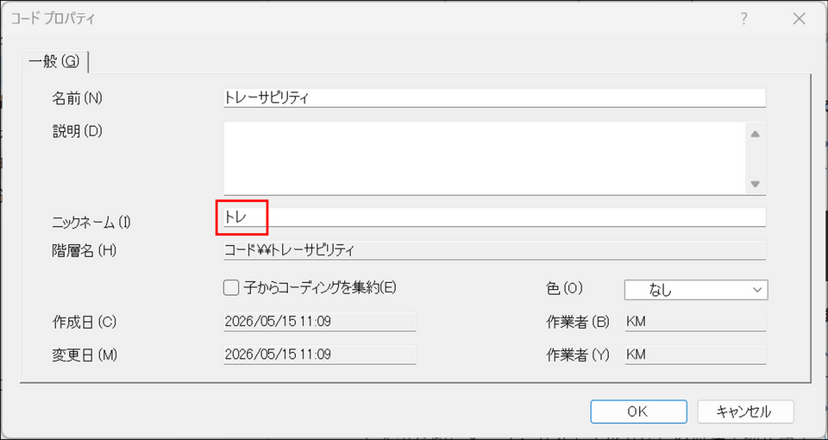Switch to the 一般 (G) tab
Image resolution: width=828 pixels, height=440 pixels.
(53, 62)
